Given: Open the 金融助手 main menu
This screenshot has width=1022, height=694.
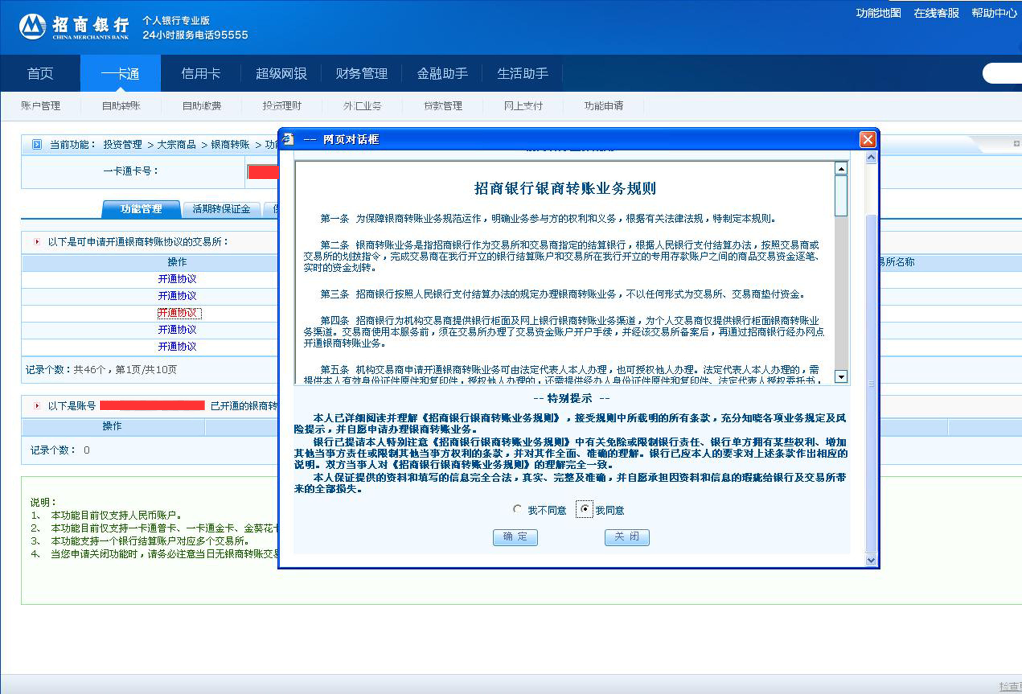Looking at the screenshot, I should [x=442, y=73].
